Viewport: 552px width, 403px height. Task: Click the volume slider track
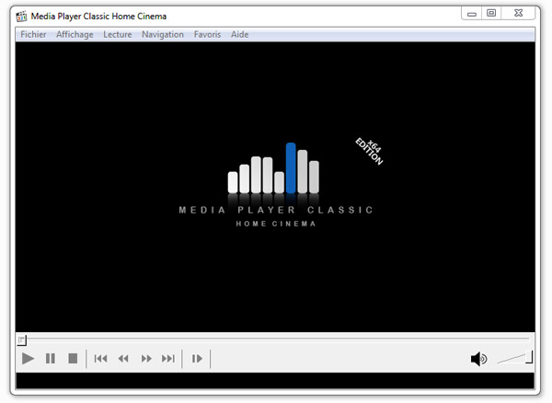tap(512, 359)
